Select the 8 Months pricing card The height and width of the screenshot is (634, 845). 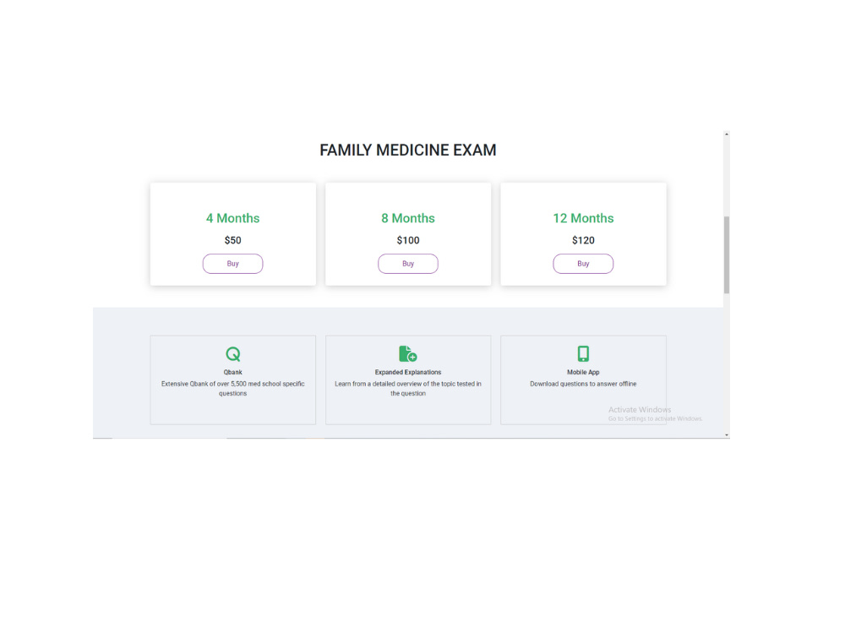pyautogui.click(x=408, y=233)
